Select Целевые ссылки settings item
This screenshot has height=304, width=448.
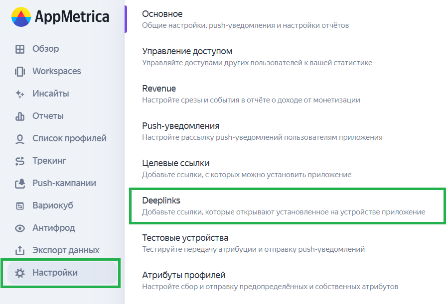point(175,163)
